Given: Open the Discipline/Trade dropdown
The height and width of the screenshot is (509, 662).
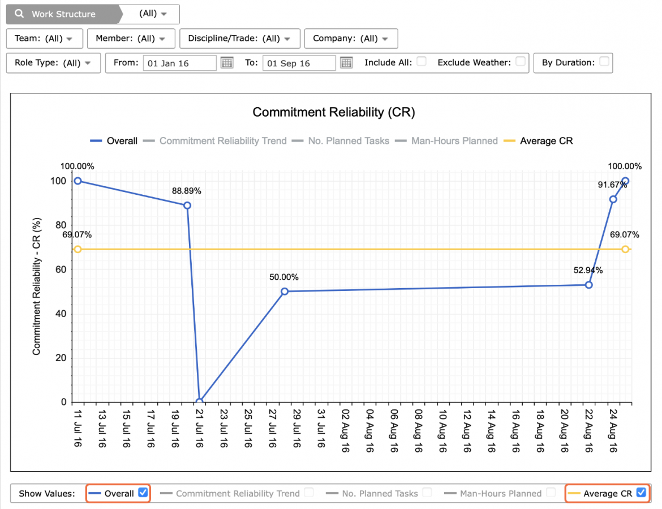Looking at the screenshot, I should (240, 39).
